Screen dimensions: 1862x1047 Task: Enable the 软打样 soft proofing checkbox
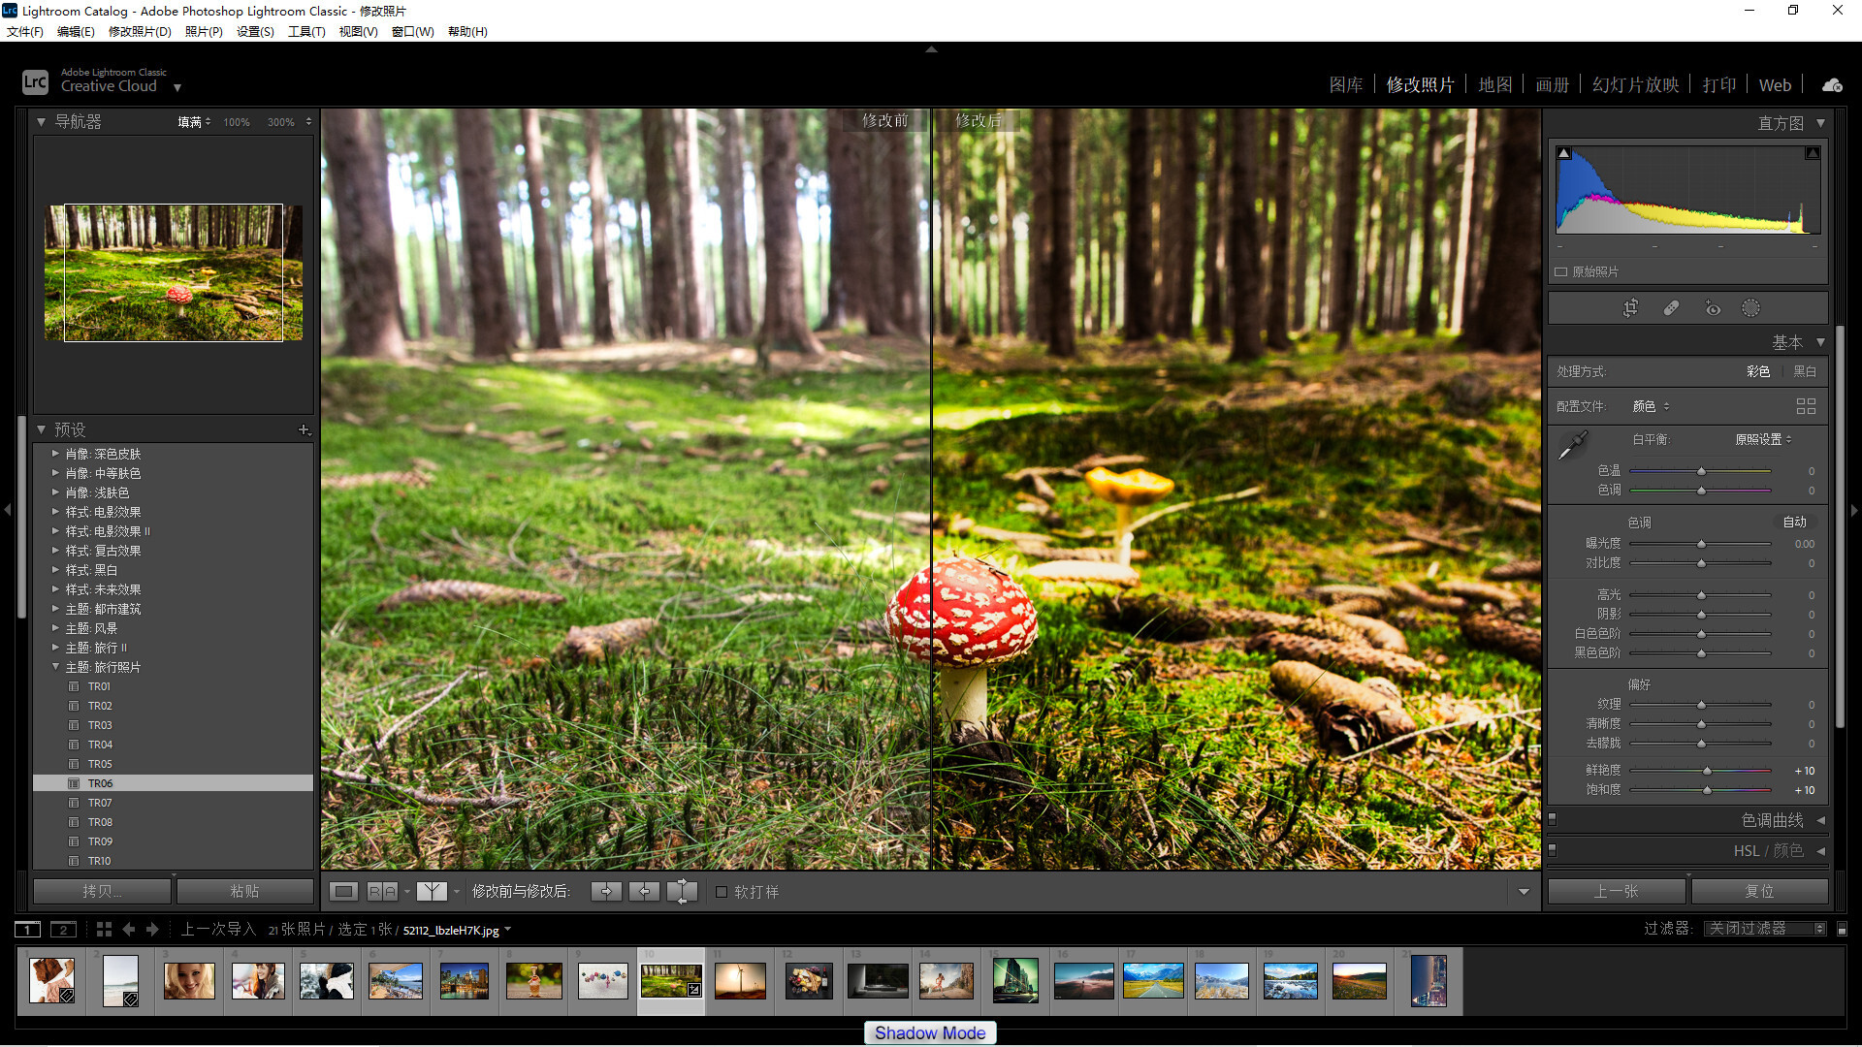pos(722,892)
